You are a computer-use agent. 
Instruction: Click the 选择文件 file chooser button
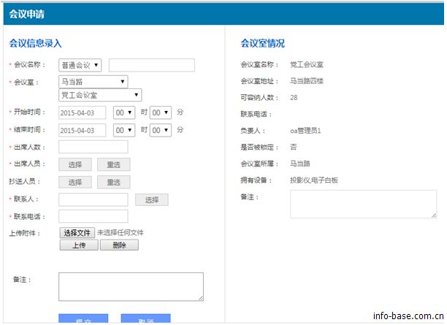pyautogui.click(x=77, y=233)
